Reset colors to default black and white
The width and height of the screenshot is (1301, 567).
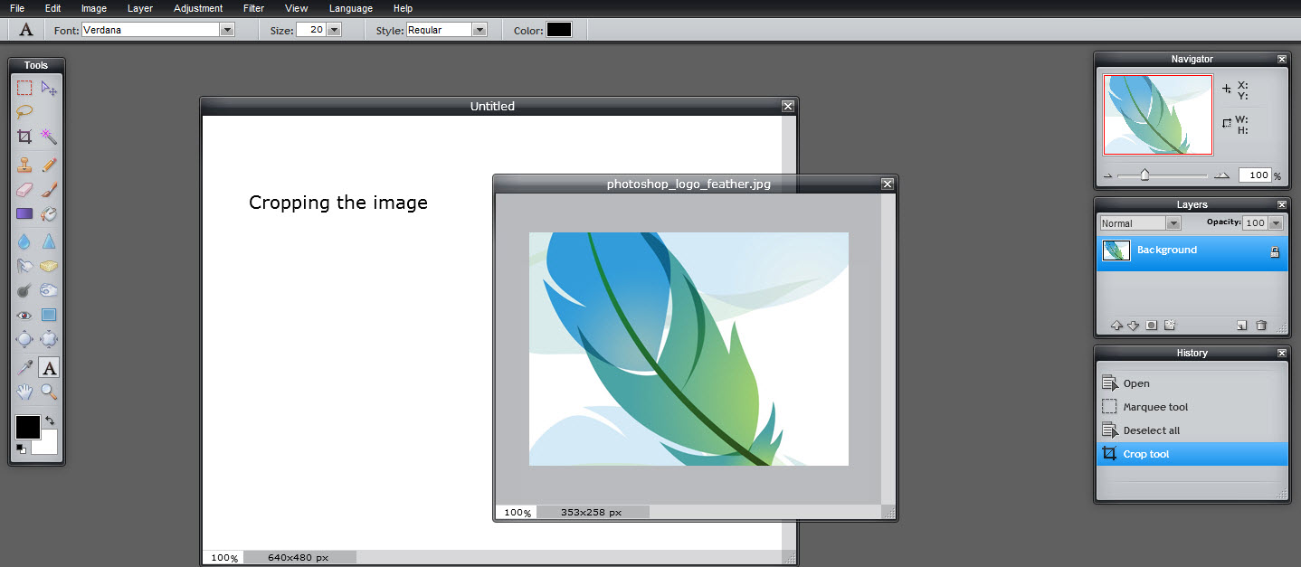[x=21, y=448]
